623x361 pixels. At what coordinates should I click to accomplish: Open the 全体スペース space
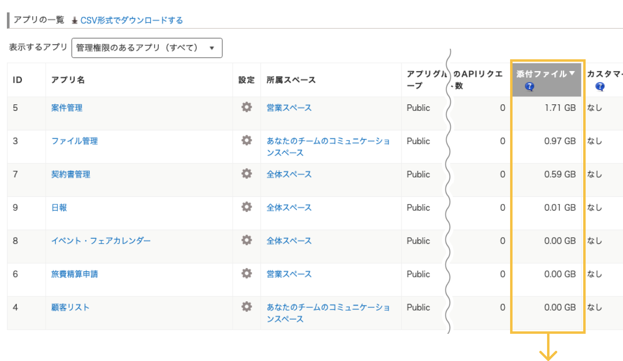pos(289,174)
